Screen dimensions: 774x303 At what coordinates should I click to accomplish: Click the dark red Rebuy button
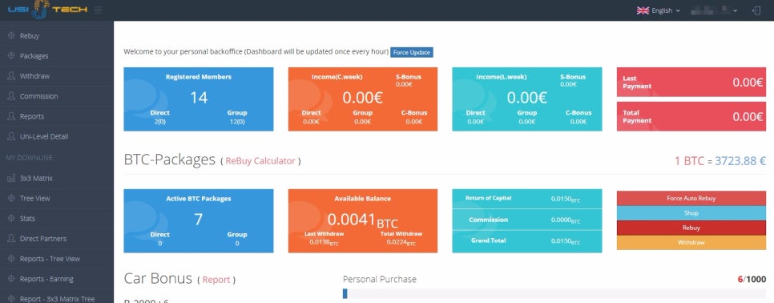(691, 228)
